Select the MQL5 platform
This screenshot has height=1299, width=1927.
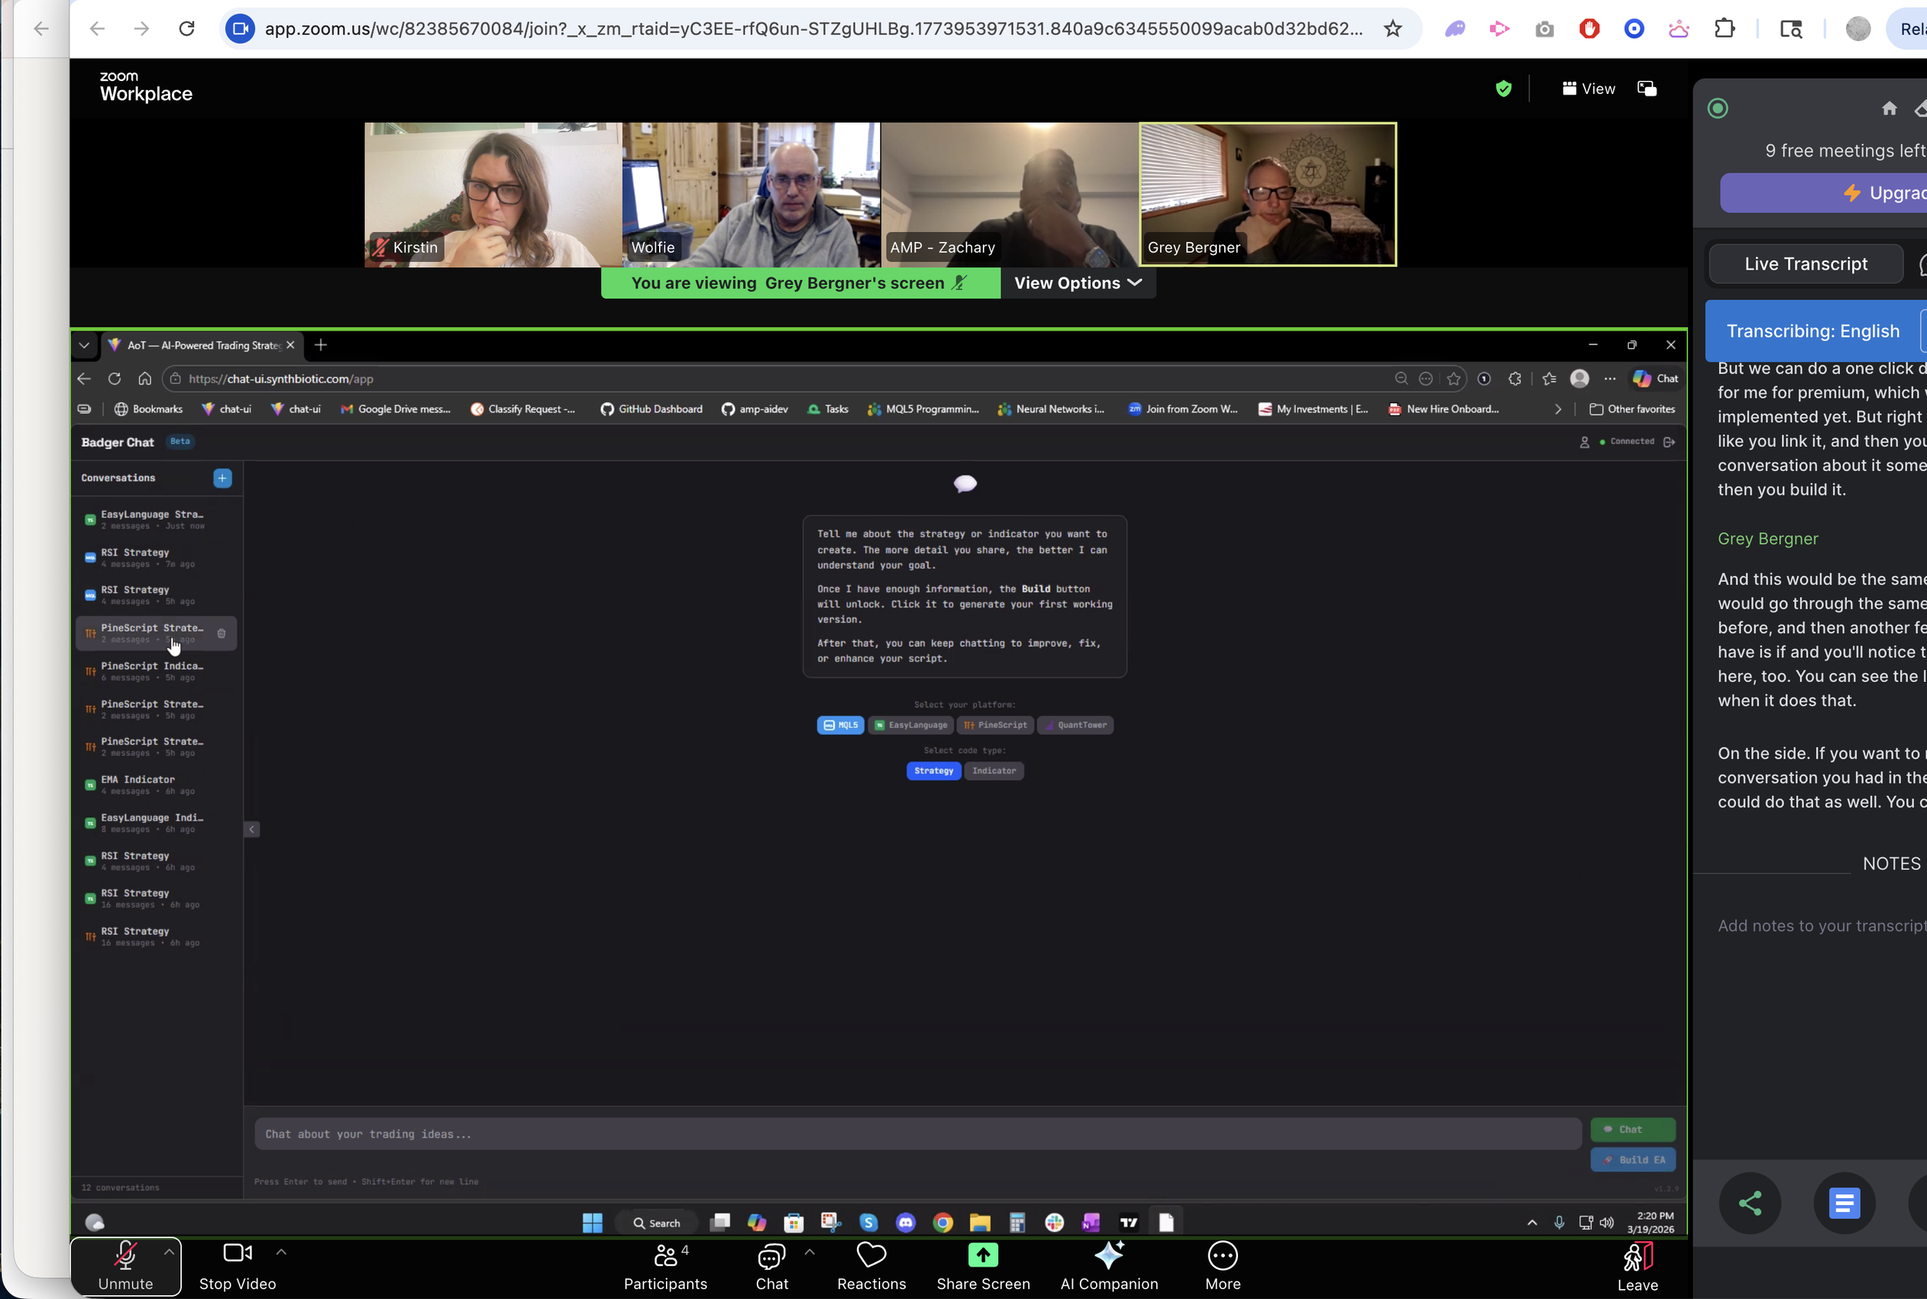click(x=840, y=725)
